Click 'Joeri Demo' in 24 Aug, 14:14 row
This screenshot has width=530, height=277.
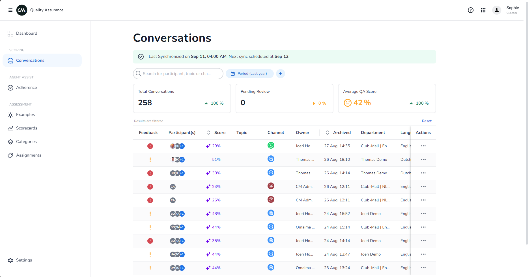coord(370,241)
